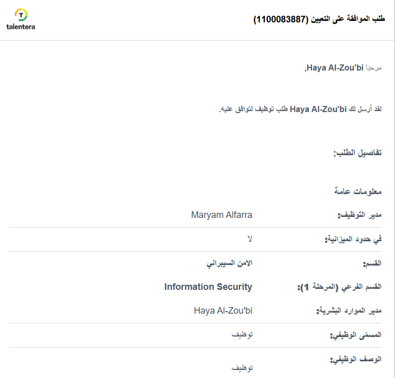Click the في حدود الميزانية label

tap(353, 240)
